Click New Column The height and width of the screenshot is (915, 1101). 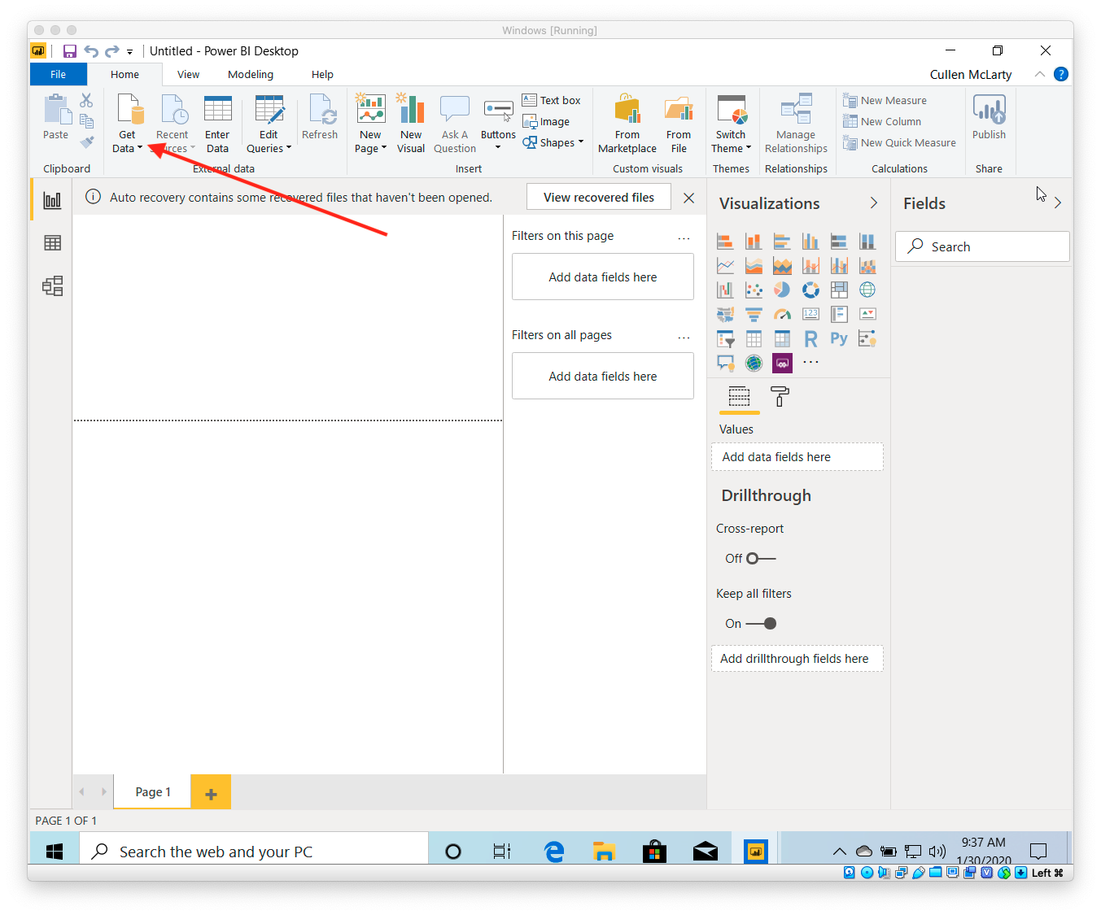click(883, 121)
